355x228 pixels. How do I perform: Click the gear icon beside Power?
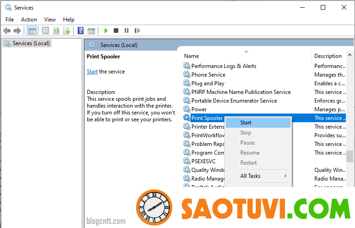point(186,109)
